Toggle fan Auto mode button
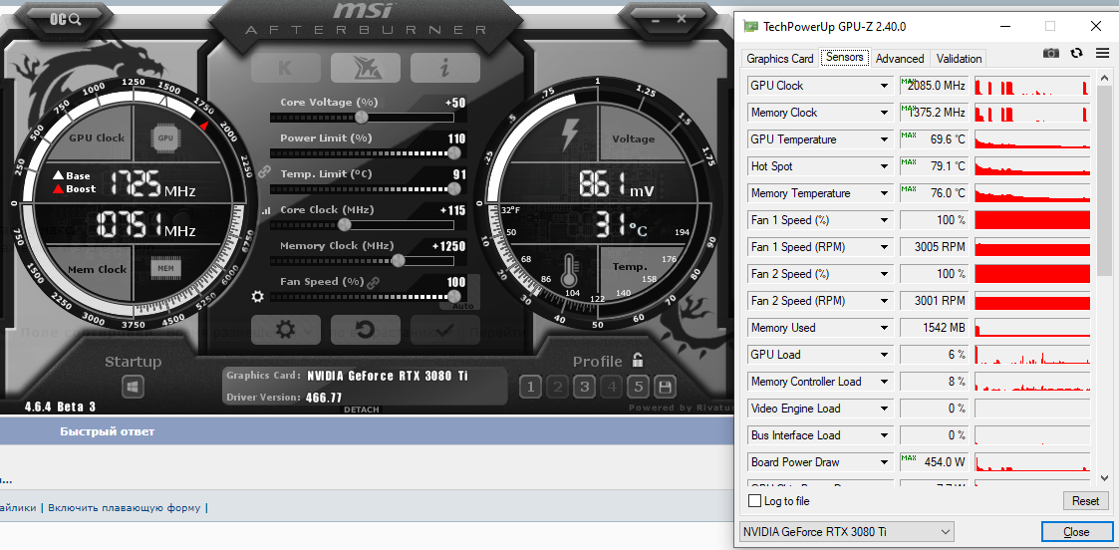 (461, 306)
